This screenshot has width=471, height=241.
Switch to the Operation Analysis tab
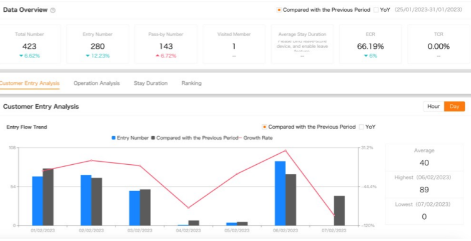tap(97, 83)
